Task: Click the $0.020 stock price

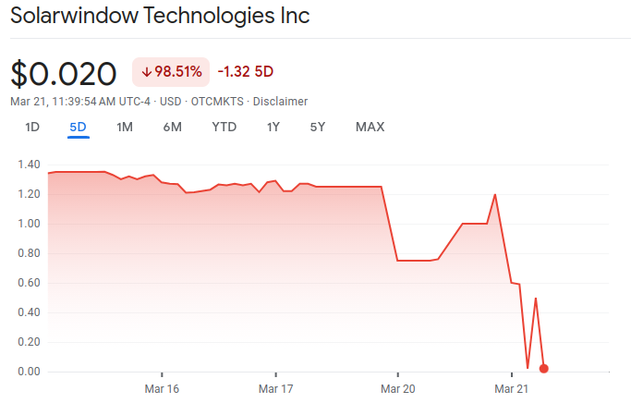Action: (64, 74)
